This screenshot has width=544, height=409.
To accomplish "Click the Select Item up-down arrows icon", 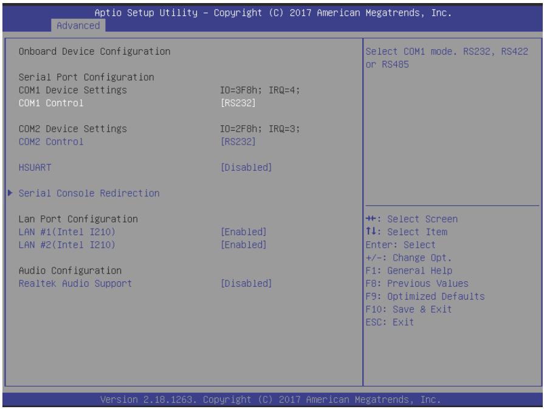I will click(371, 232).
